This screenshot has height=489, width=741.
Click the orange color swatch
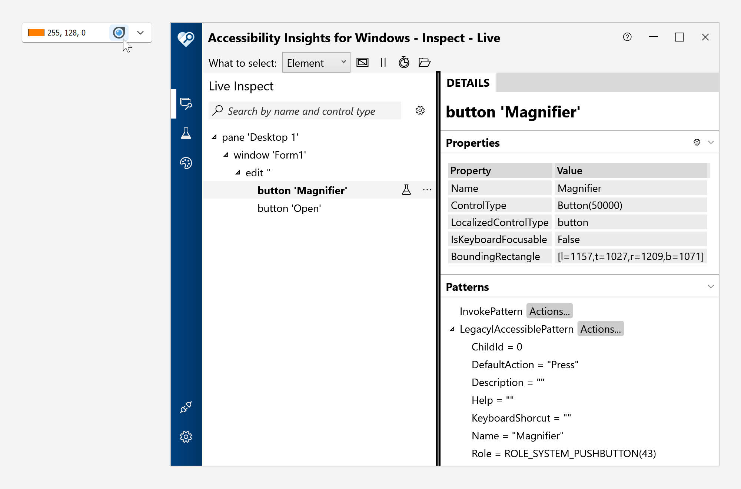point(36,33)
